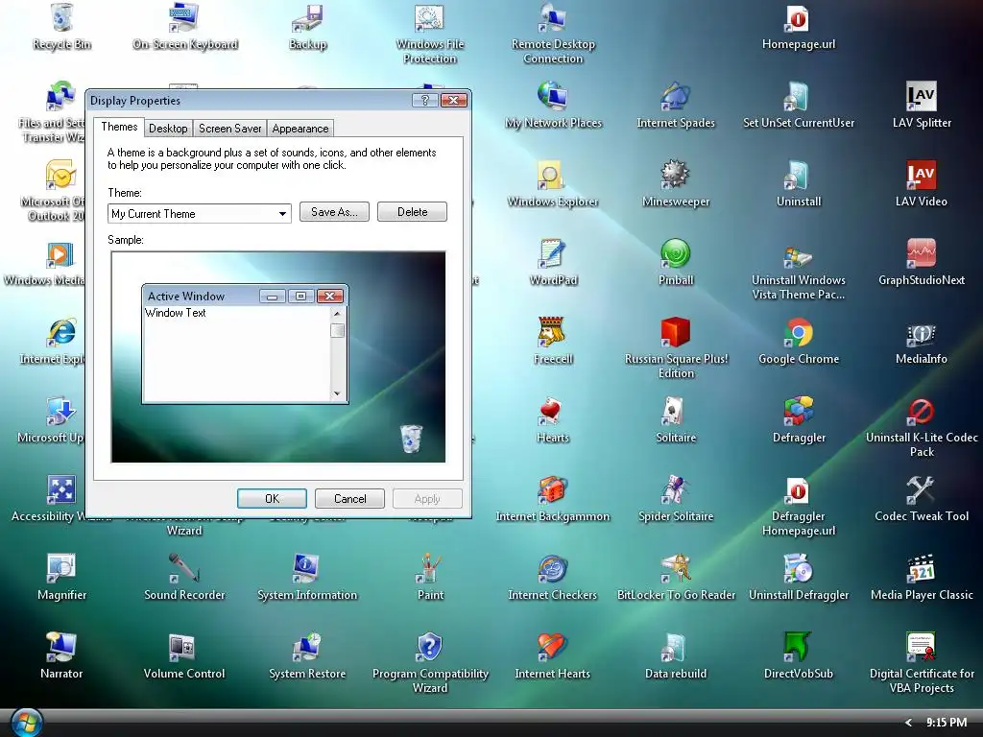983x737 pixels.
Task: Open Internet Explorer desktop icon
Action: coord(61,333)
